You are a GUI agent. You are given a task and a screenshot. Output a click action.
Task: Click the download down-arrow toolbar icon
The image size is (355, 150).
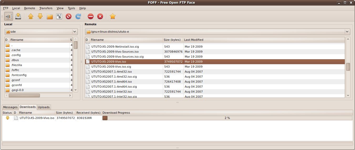[x=40, y=16]
